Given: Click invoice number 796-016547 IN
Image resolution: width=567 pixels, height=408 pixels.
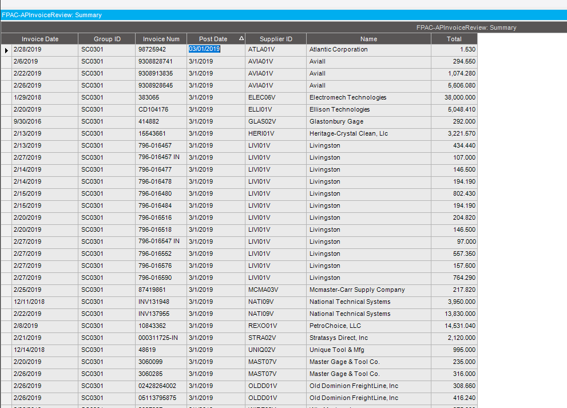Looking at the screenshot, I should 159,241.
